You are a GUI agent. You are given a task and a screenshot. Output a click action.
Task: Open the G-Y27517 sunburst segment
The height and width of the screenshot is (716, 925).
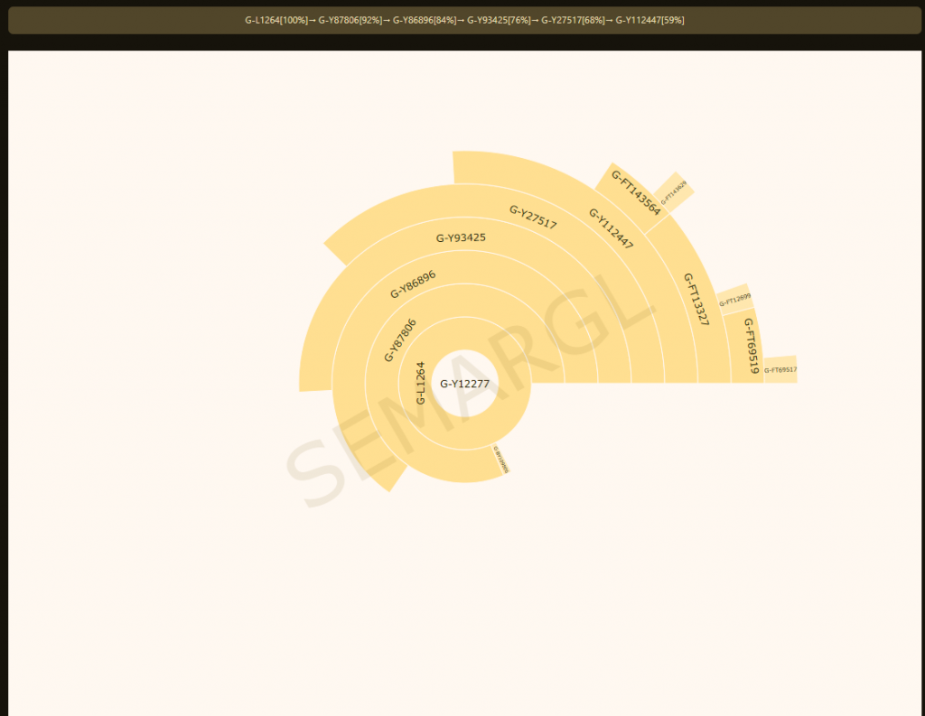click(x=533, y=218)
